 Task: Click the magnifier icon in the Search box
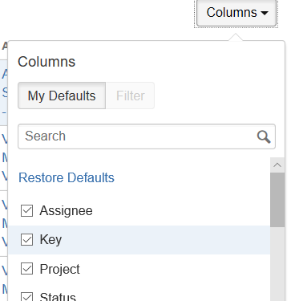click(x=264, y=136)
